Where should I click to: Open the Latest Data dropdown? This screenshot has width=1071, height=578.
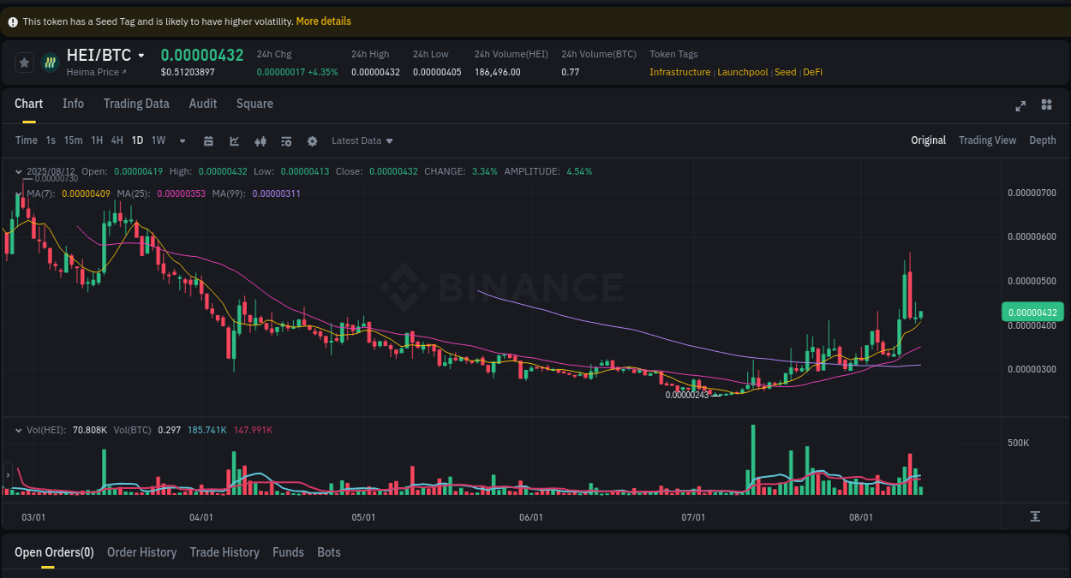362,140
